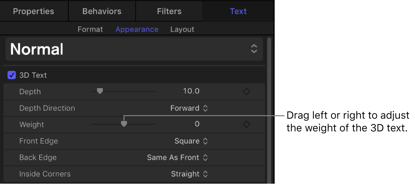Show the Layout pane

[182, 29]
